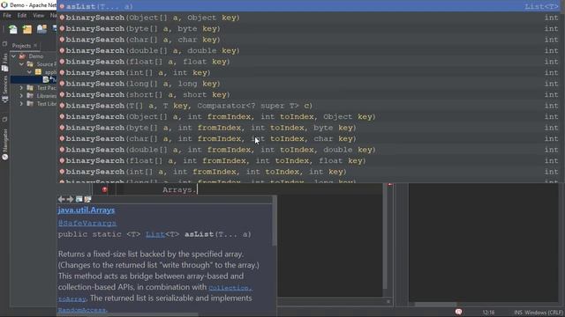This screenshot has width=565, height=317.
Task: Open the Services side panel
Action: pyautogui.click(x=4, y=90)
